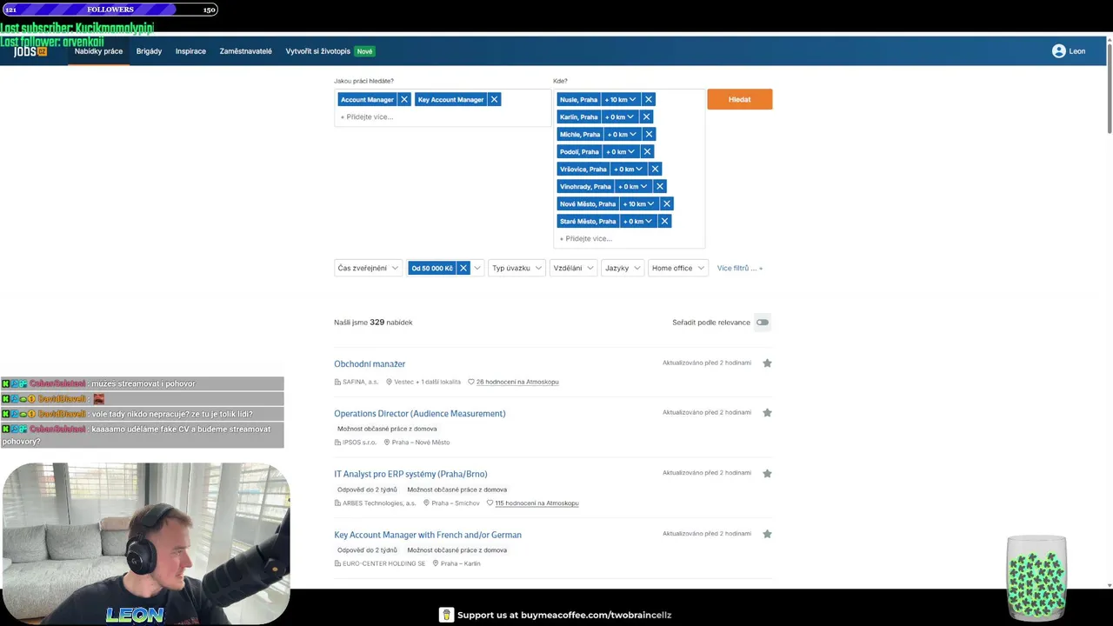Screen dimensions: 1113x626
Task: Click the IPSOS s.r.o. company name
Action: (x=359, y=443)
